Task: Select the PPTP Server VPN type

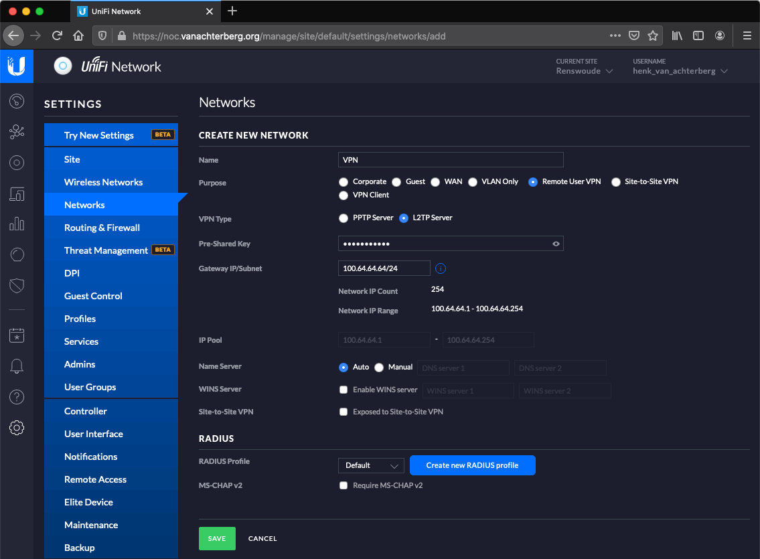Action: tap(344, 218)
